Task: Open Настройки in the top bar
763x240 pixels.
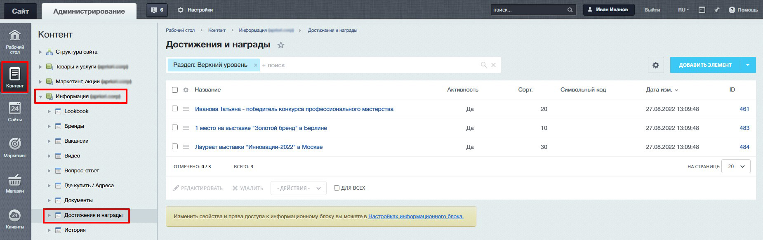Action: (x=195, y=10)
